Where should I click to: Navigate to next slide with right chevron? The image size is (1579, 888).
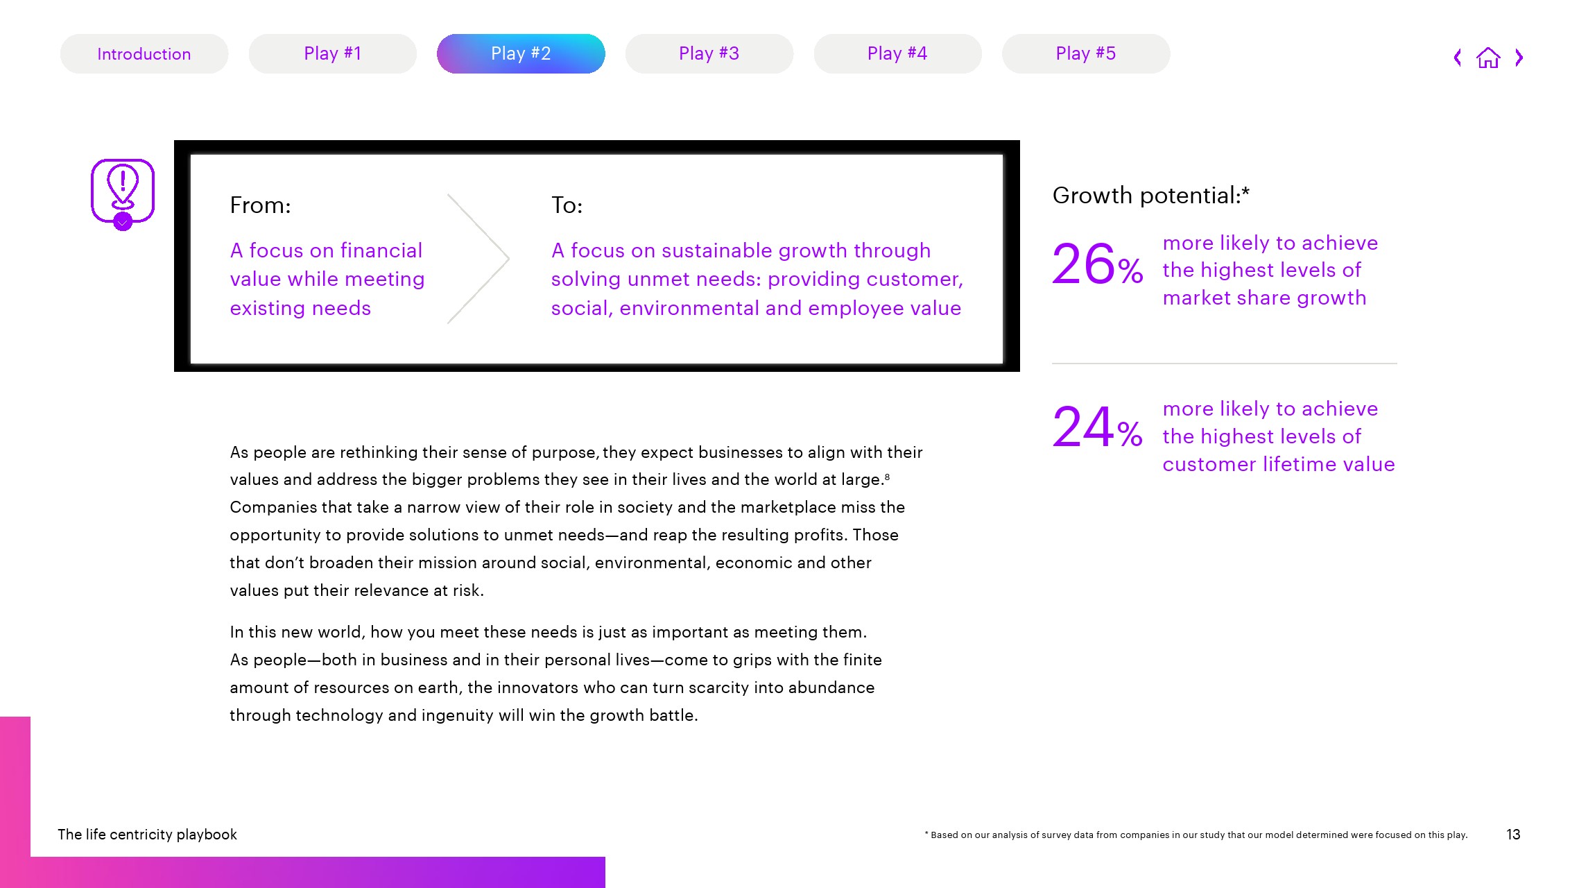click(1519, 58)
